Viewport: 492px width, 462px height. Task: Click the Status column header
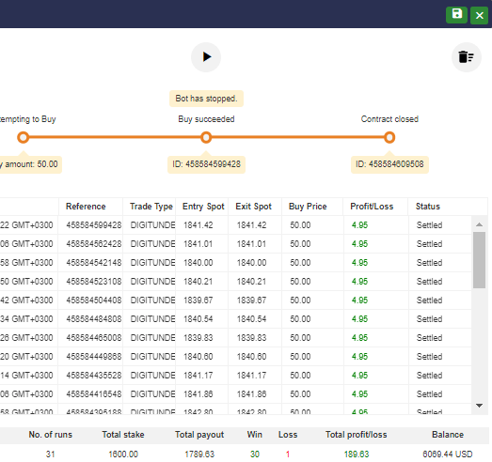[x=428, y=207]
